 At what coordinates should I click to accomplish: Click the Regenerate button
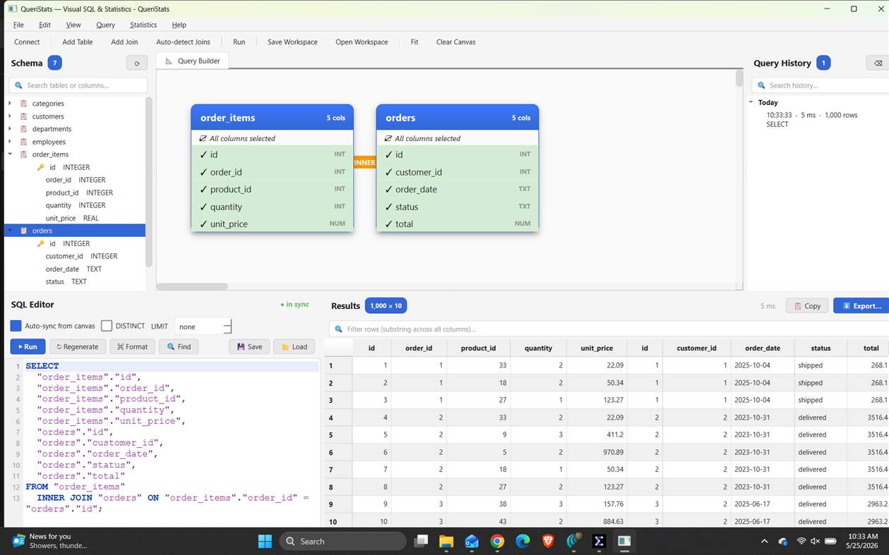tap(78, 346)
